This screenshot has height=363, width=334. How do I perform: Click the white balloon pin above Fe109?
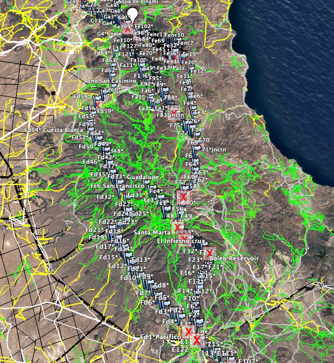[x=133, y=14]
